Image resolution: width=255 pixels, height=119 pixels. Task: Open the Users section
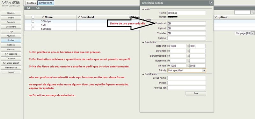(11, 18)
